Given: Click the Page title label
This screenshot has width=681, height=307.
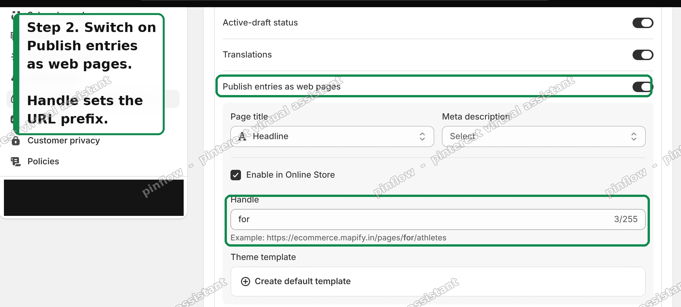Looking at the screenshot, I should click(249, 117).
